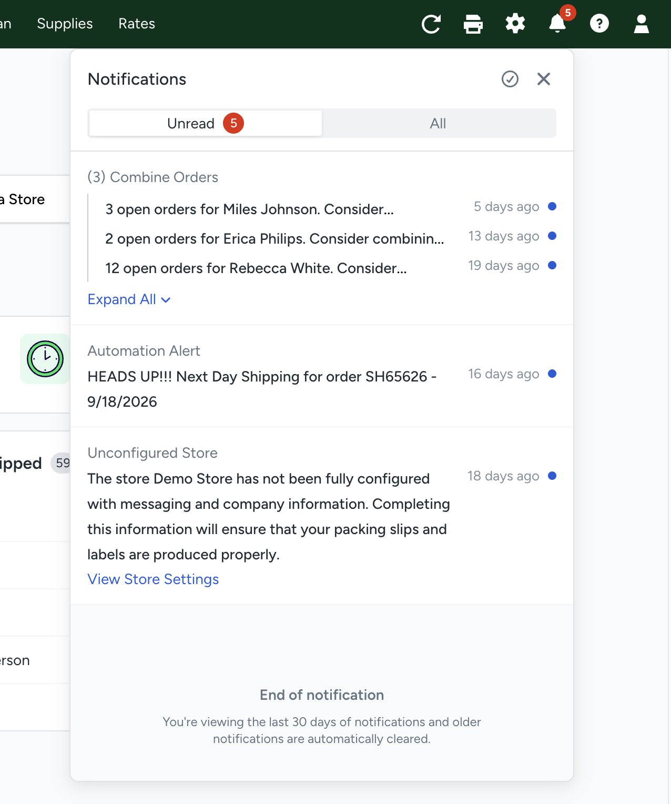Open Erica Philips open orders notification

tap(274, 239)
